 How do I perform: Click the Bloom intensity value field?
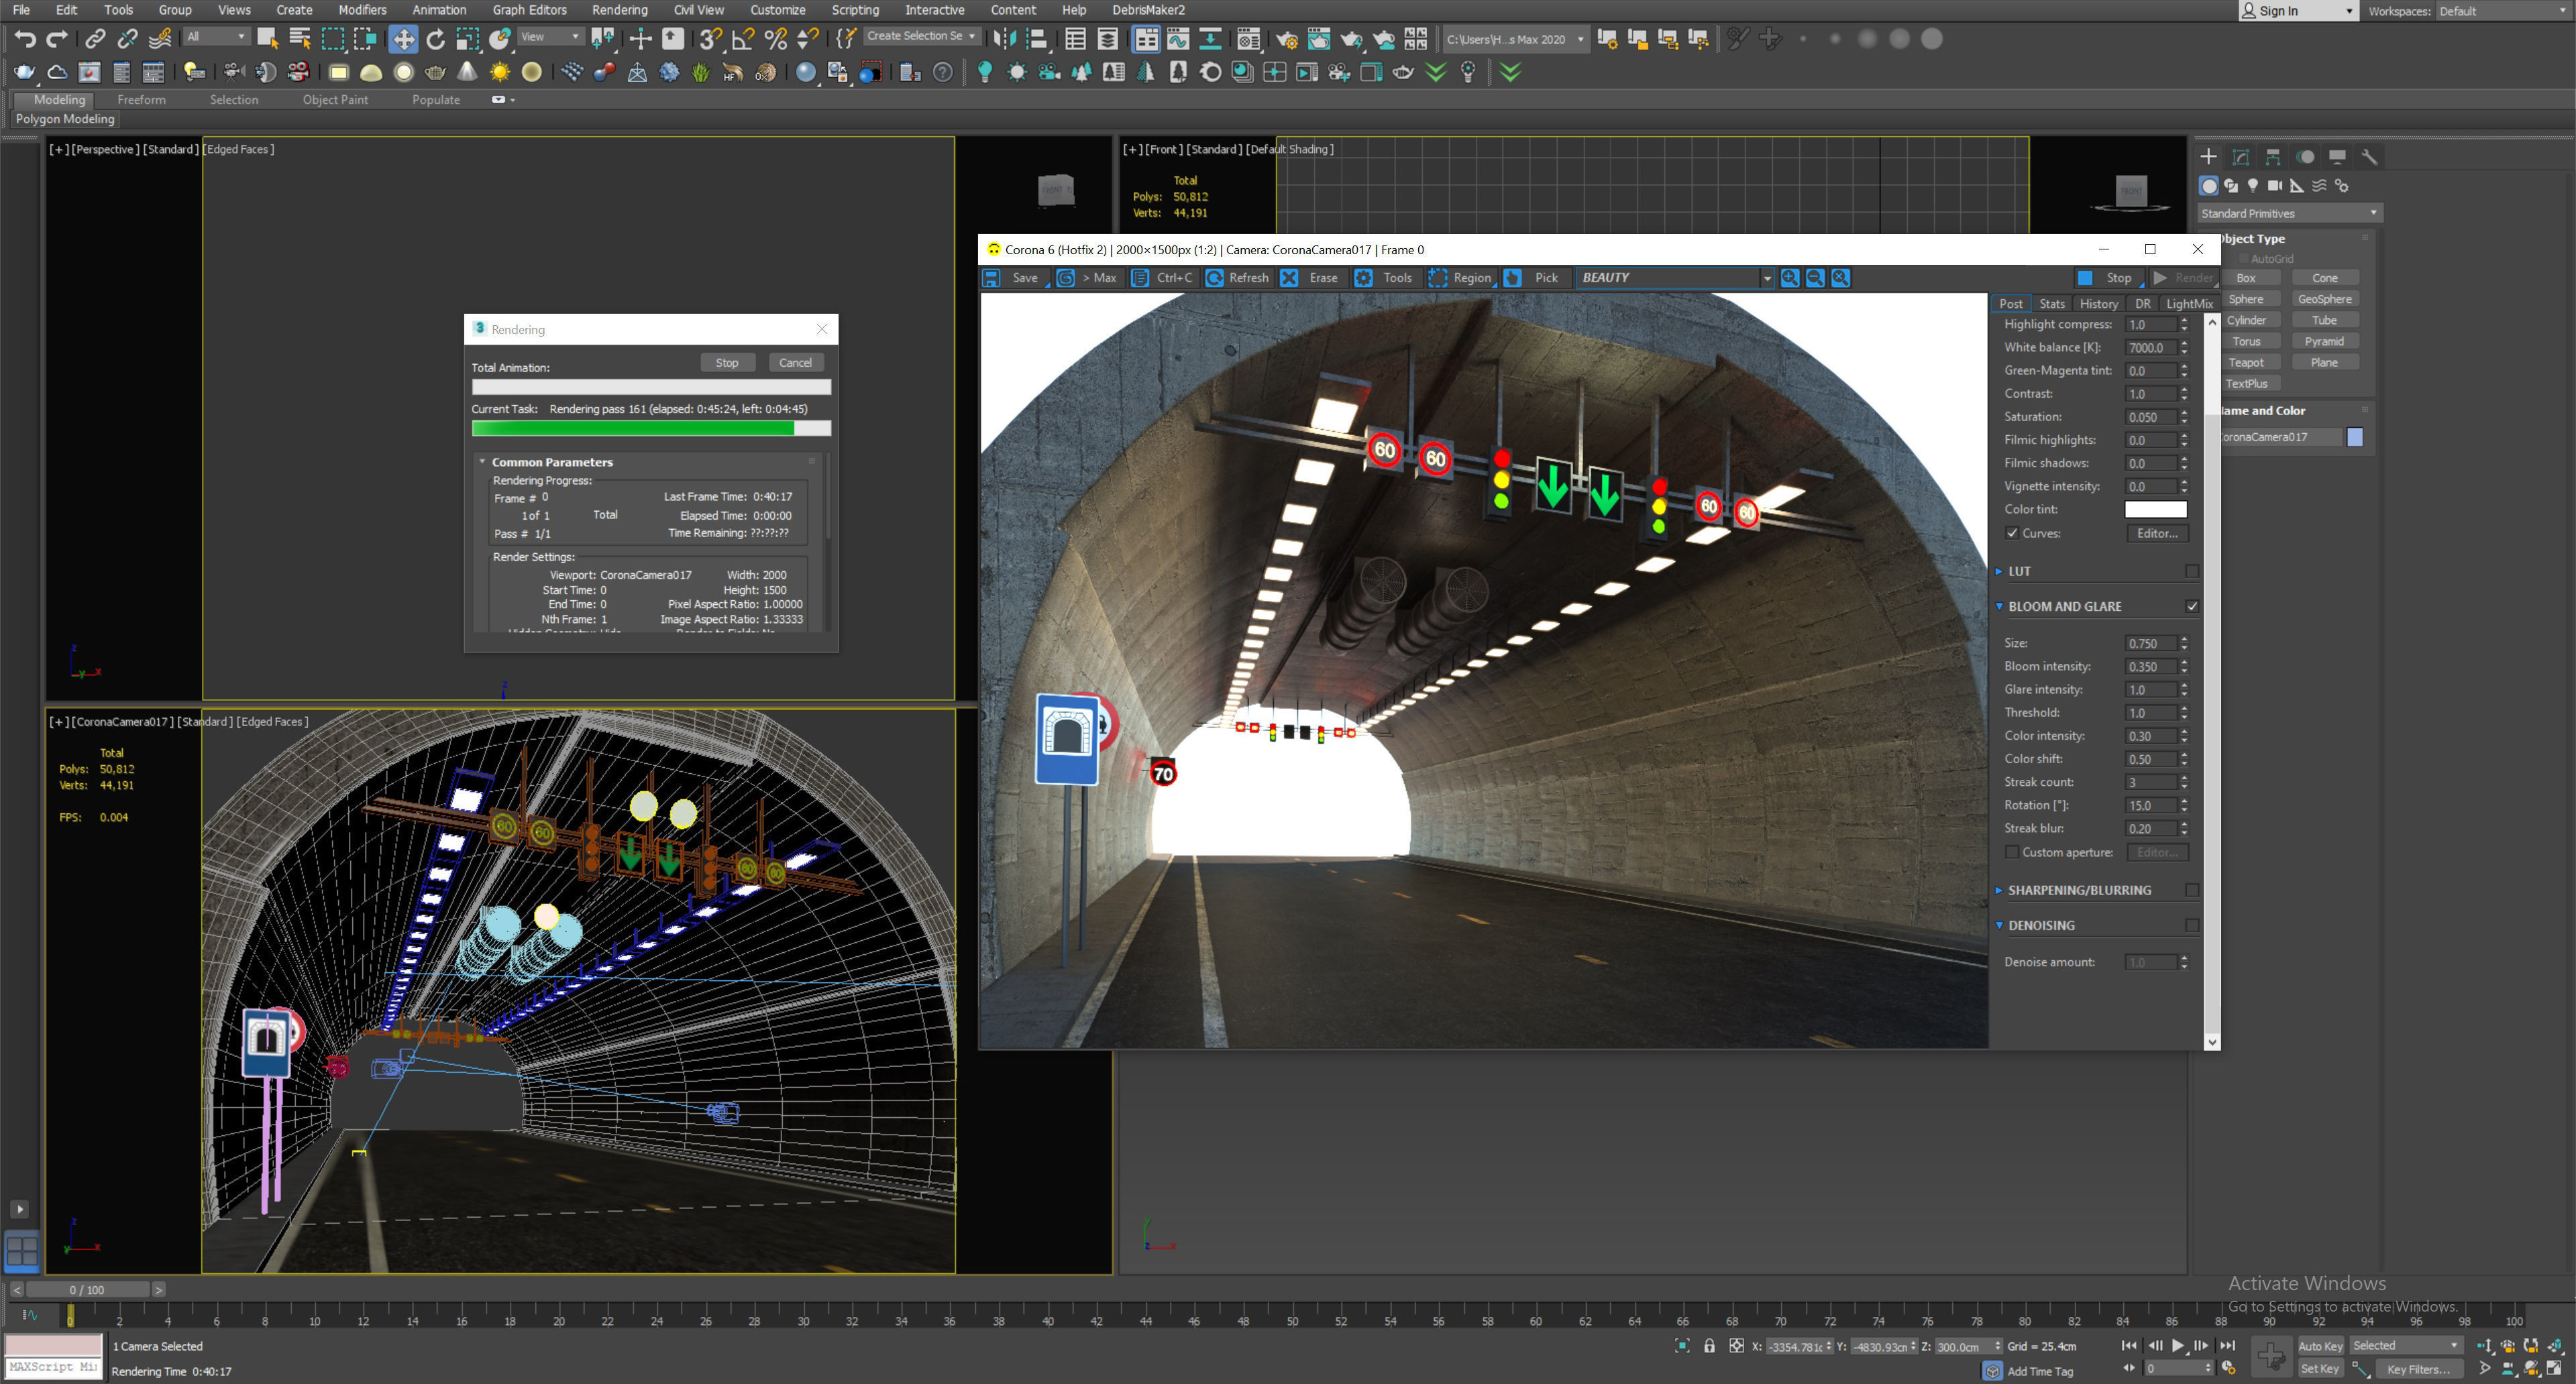(2150, 667)
